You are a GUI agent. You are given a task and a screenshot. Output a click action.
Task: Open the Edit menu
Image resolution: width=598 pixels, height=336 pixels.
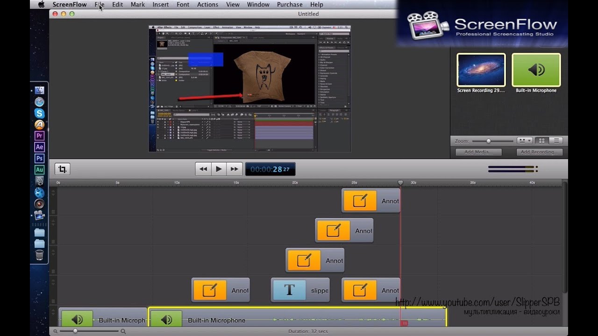coord(117,5)
